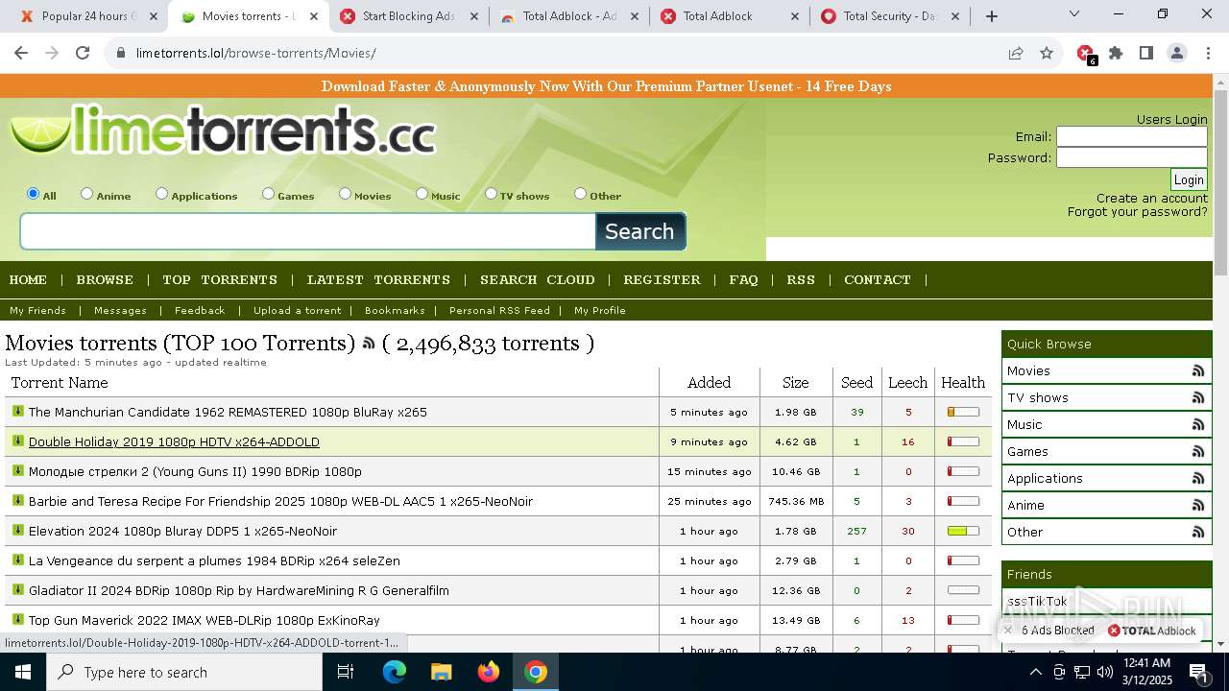Select the Other search category radio
The height and width of the screenshot is (691, 1229).
click(x=581, y=194)
